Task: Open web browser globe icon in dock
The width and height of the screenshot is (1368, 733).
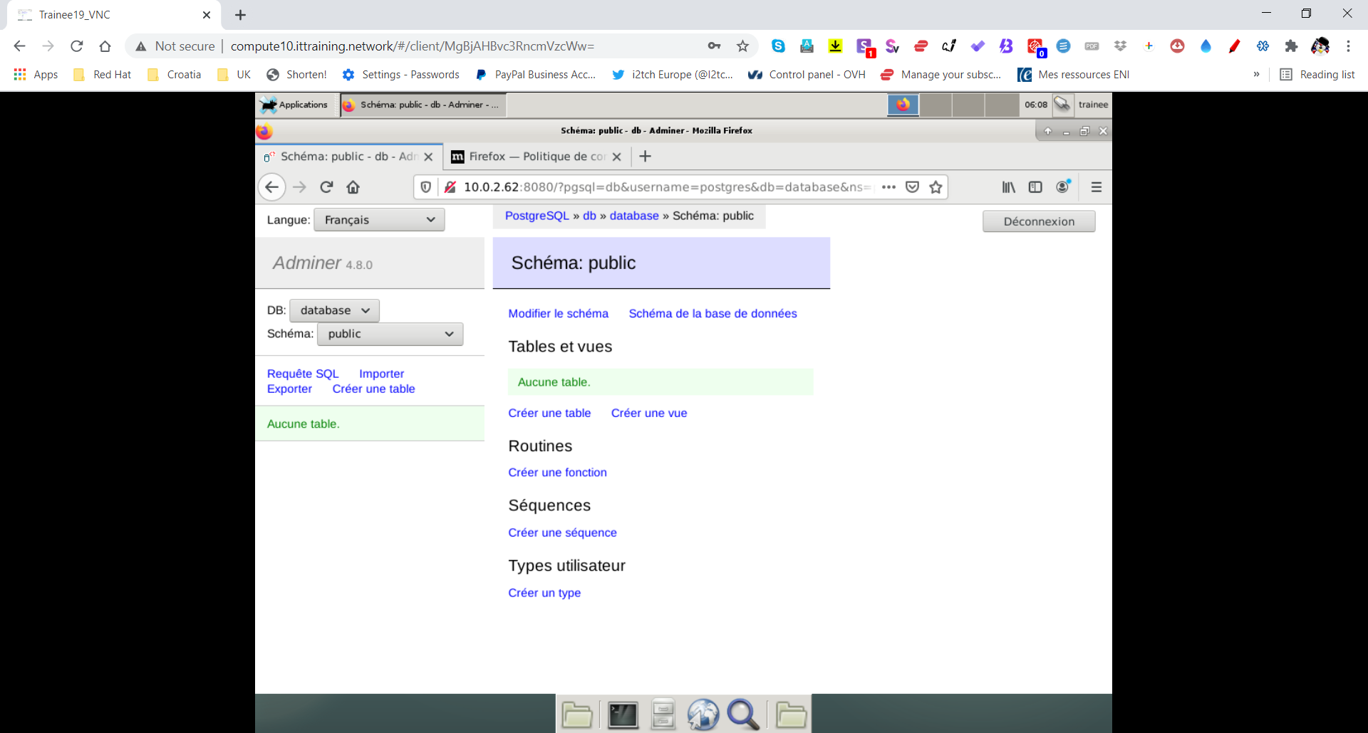Action: [703, 715]
